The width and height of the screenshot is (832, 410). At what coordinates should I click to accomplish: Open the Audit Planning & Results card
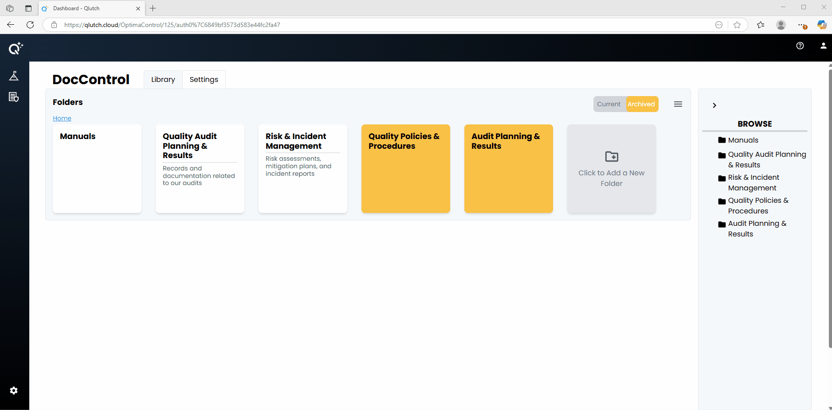point(508,168)
